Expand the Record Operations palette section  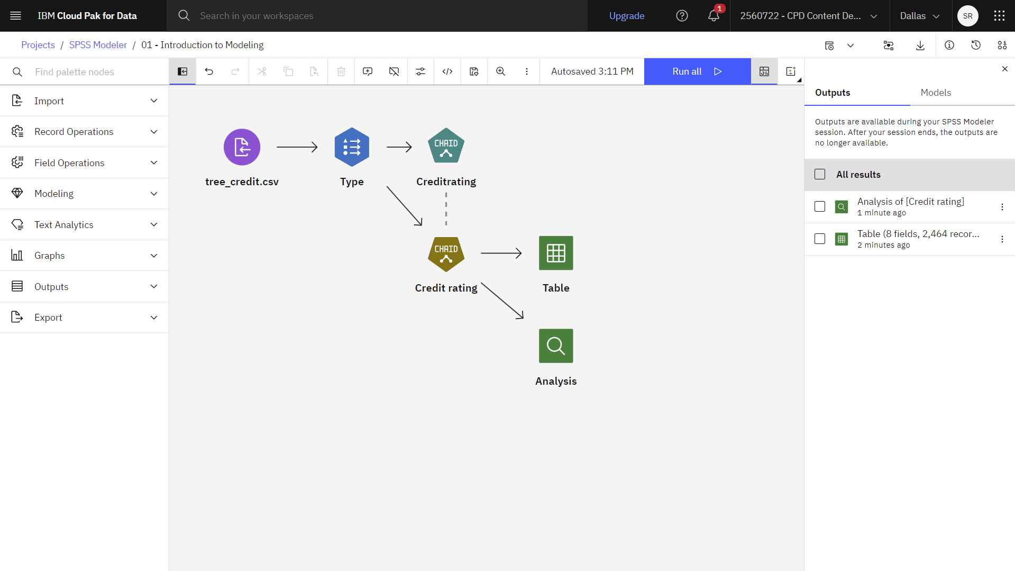85,132
